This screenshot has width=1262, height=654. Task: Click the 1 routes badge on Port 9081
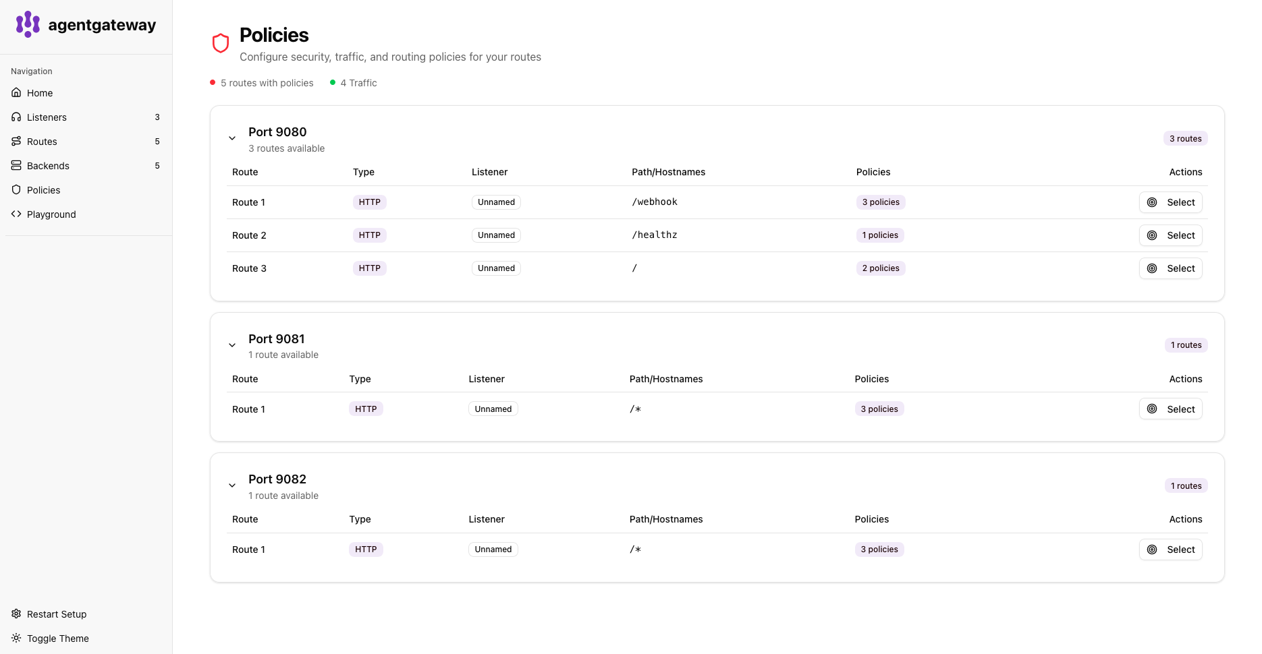pos(1186,345)
